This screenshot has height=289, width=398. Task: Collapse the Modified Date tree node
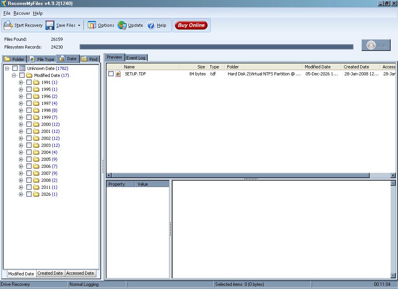(x=14, y=75)
